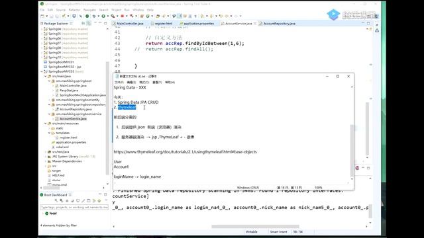Click the red Stop toolbar icon
This screenshot has width=424, height=238.
coord(122,16)
